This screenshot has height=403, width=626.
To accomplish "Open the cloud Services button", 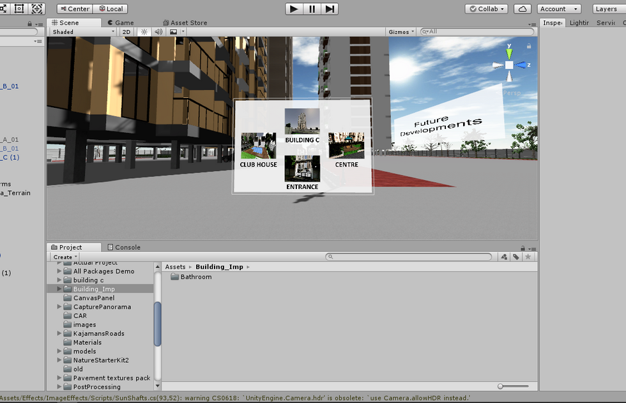I will (x=523, y=9).
